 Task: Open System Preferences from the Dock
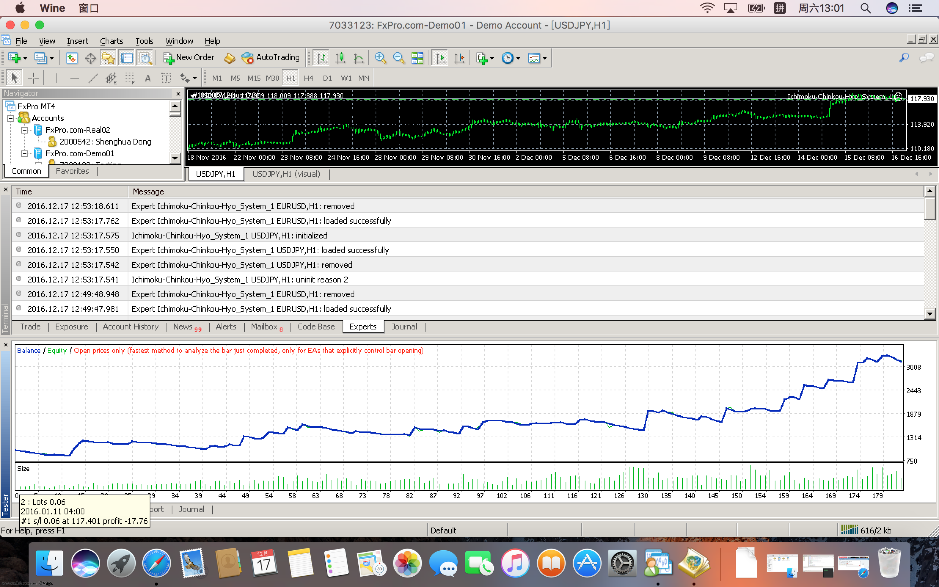coord(622,562)
